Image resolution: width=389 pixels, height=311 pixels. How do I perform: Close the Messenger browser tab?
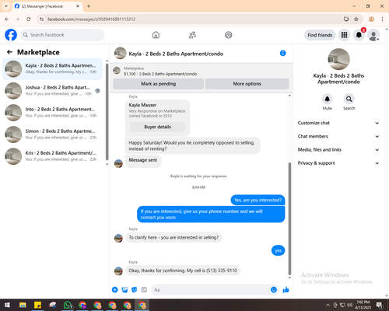click(78, 6)
